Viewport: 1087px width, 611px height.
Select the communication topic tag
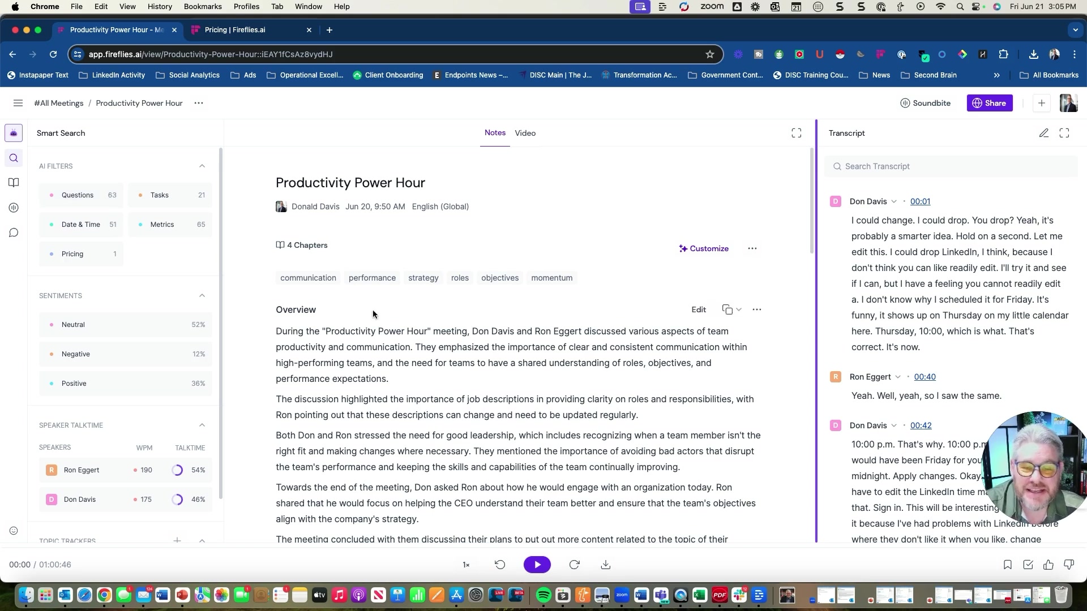tap(308, 278)
